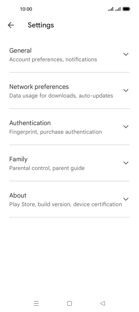Select the About heading
The width and height of the screenshot is (139, 312).
point(18,195)
